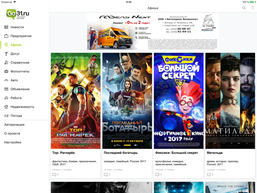Click comment icon under Тор: Рагнарёк
The height and width of the screenshot is (193, 257).
coord(54,175)
